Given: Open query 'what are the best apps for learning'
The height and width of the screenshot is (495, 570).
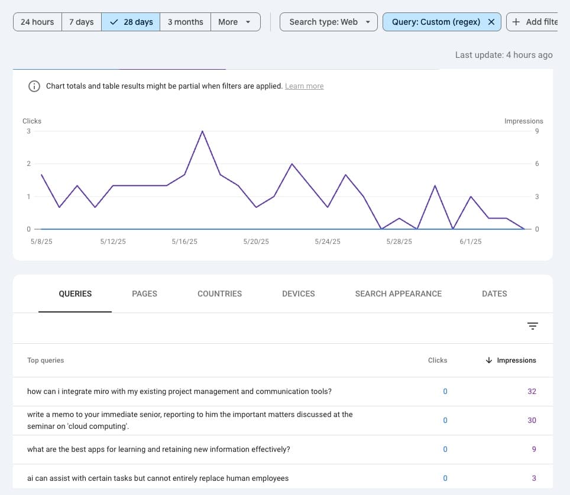Looking at the screenshot, I should [283, 450].
